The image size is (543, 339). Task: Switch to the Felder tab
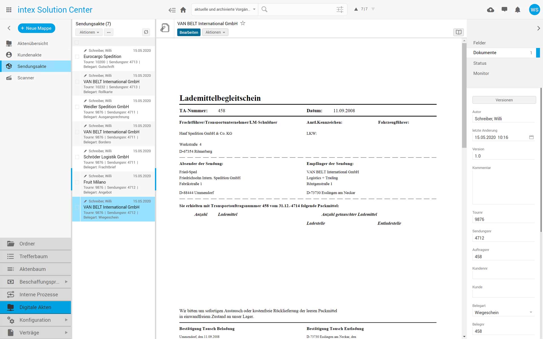coord(479,43)
